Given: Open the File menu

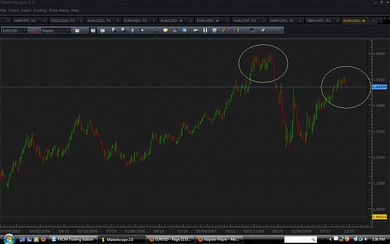Looking at the screenshot, I should tap(3, 11).
